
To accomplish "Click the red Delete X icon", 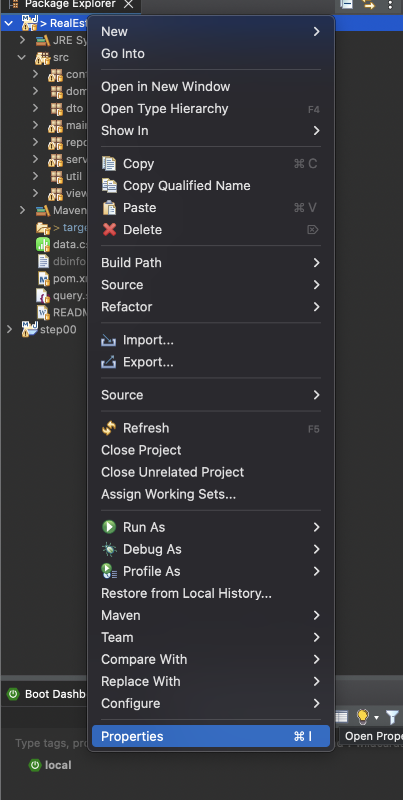I will (x=109, y=230).
